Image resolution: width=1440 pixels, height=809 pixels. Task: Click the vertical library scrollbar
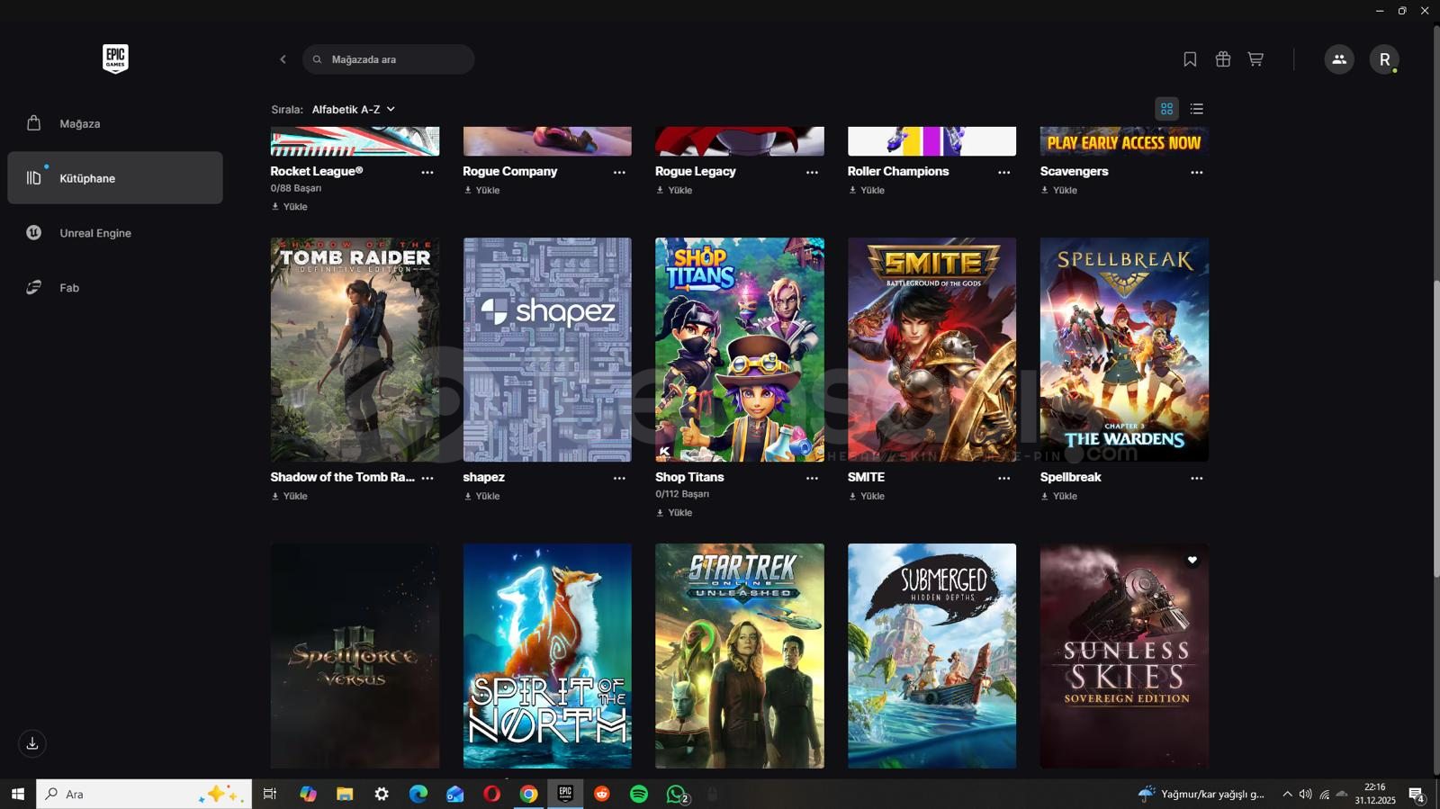(x=1436, y=427)
